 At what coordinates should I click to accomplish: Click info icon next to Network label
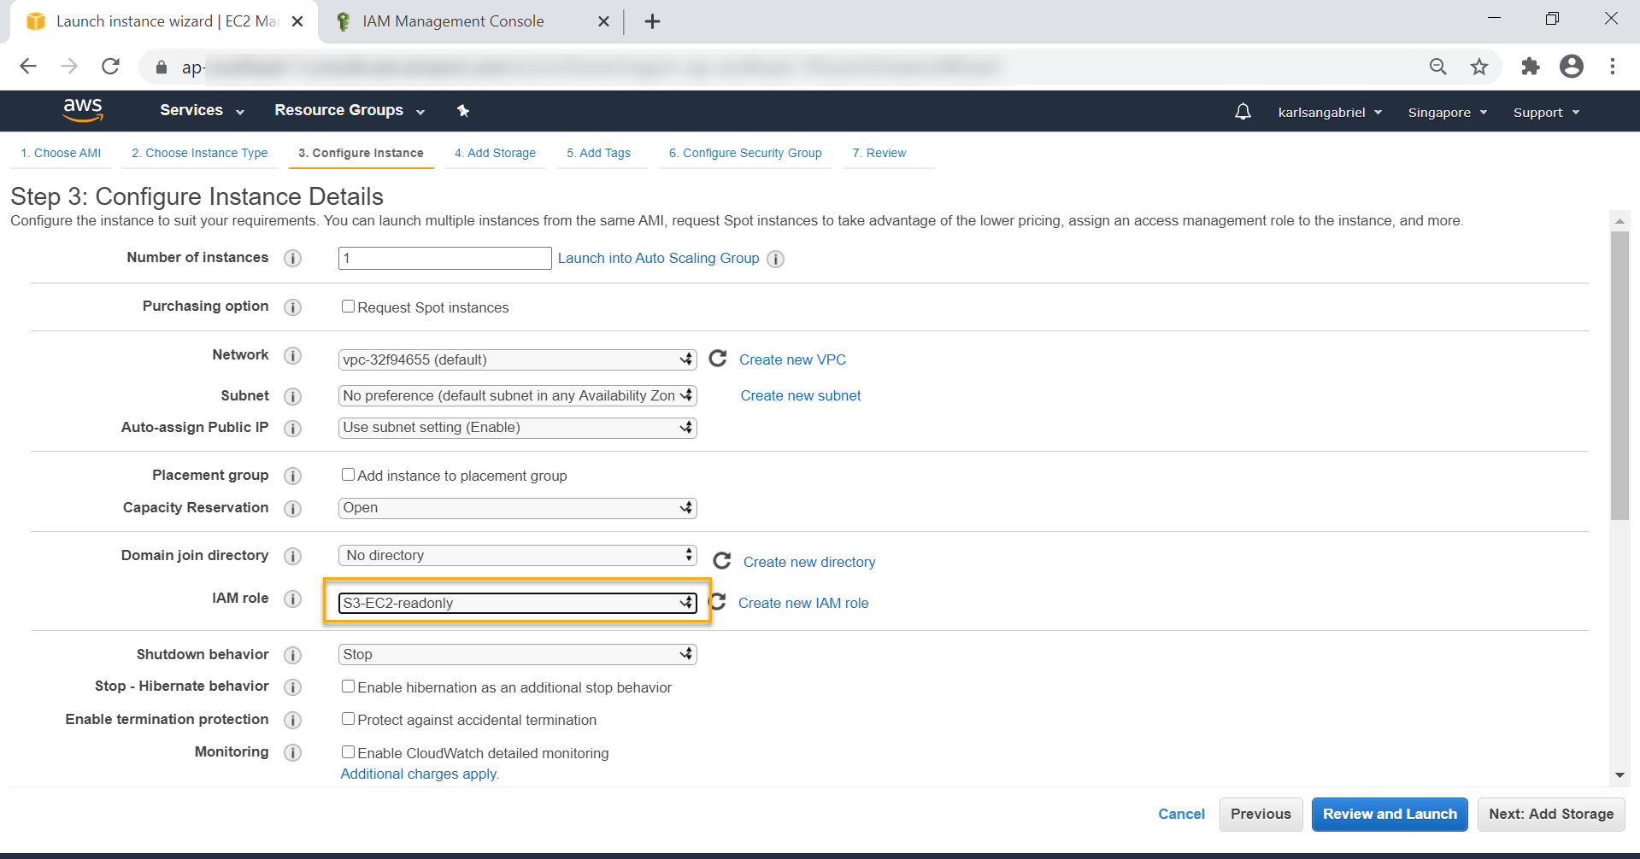(x=292, y=355)
